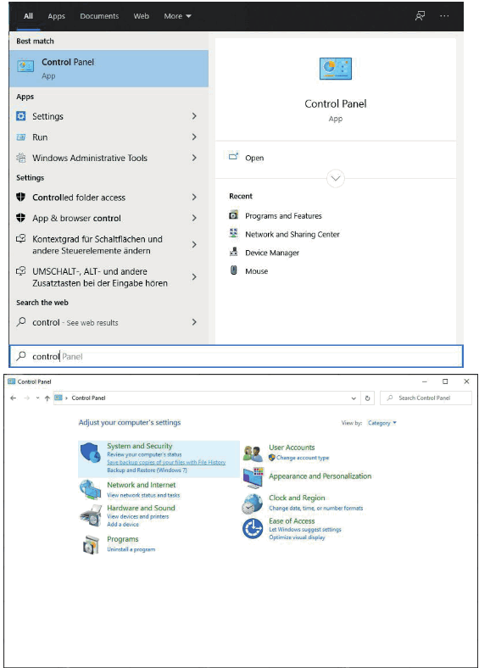Screen dimensions: 479x668
Task: Open the User Accounts people icon
Action: click(x=253, y=454)
